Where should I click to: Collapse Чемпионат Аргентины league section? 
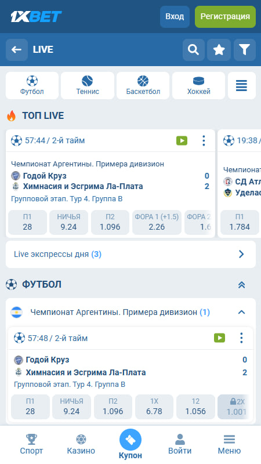point(241,312)
